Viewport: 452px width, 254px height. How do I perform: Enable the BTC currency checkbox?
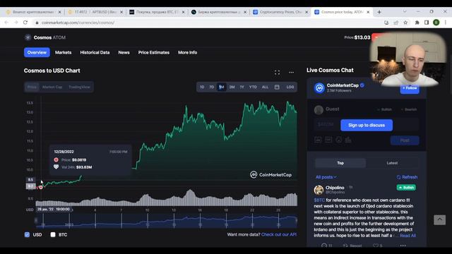(53, 235)
